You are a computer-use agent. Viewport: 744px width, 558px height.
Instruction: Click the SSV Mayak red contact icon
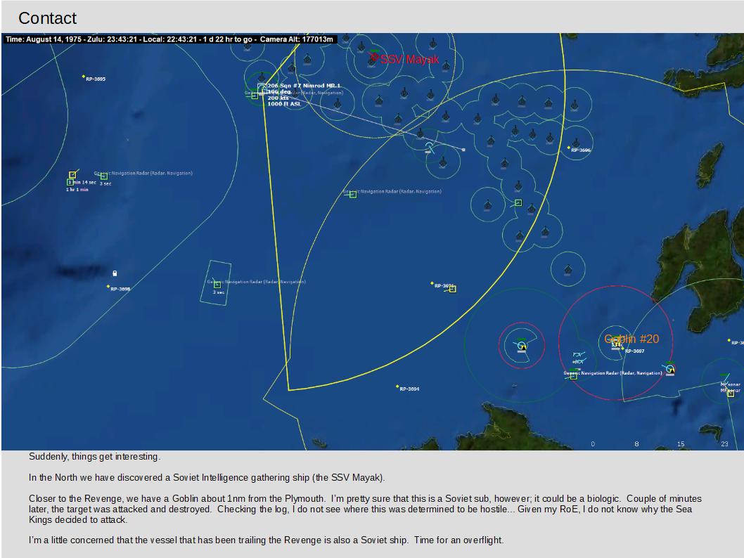(x=374, y=58)
